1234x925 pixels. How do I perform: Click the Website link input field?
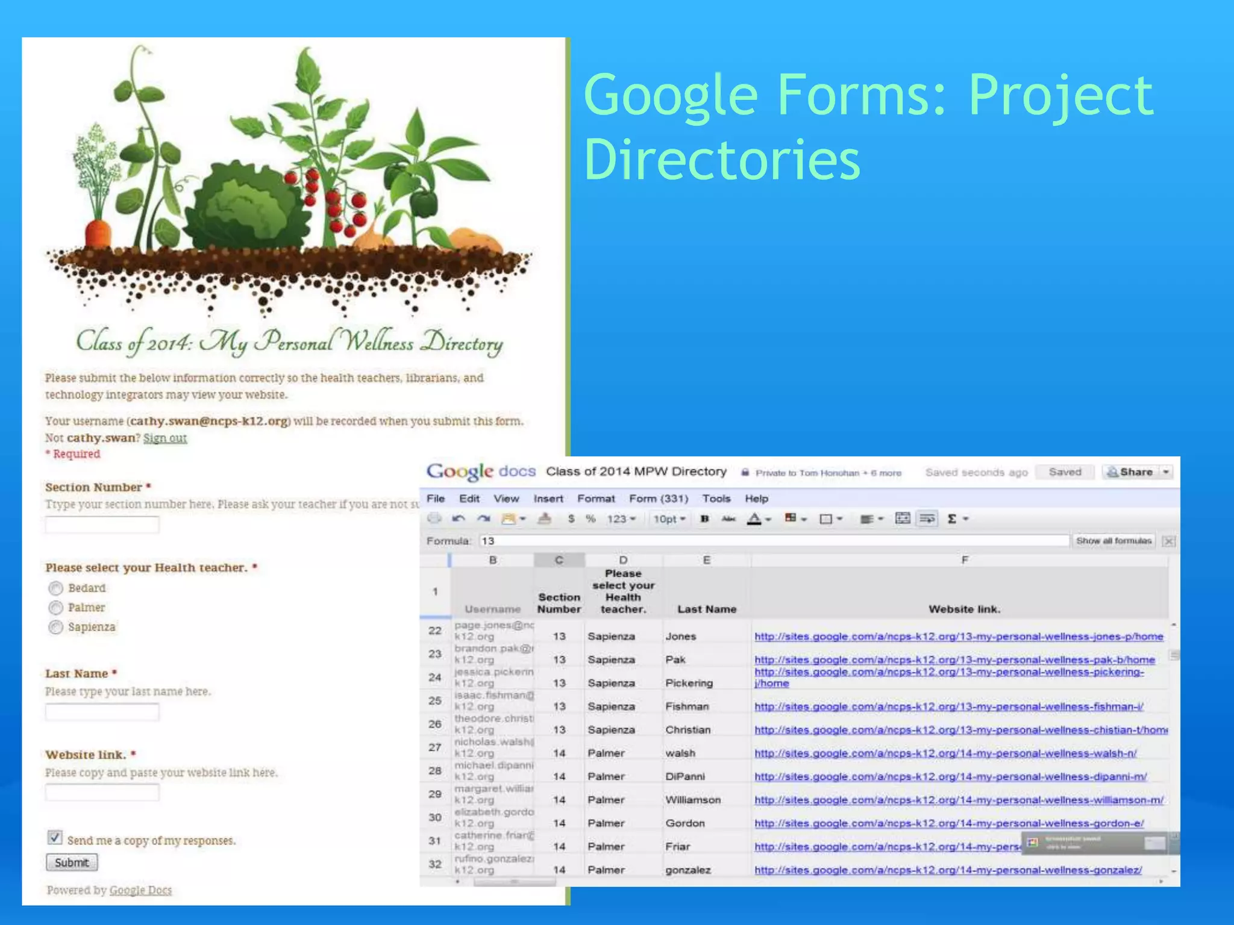[x=102, y=793]
